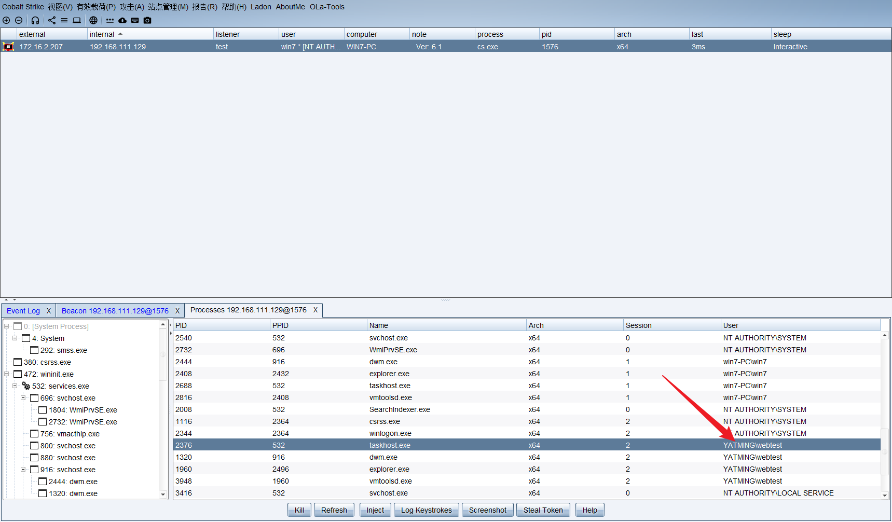Select the vmtoolsd.exe row with PID 3948
Image resolution: width=892 pixels, height=522 pixels.
coord(527,481)
